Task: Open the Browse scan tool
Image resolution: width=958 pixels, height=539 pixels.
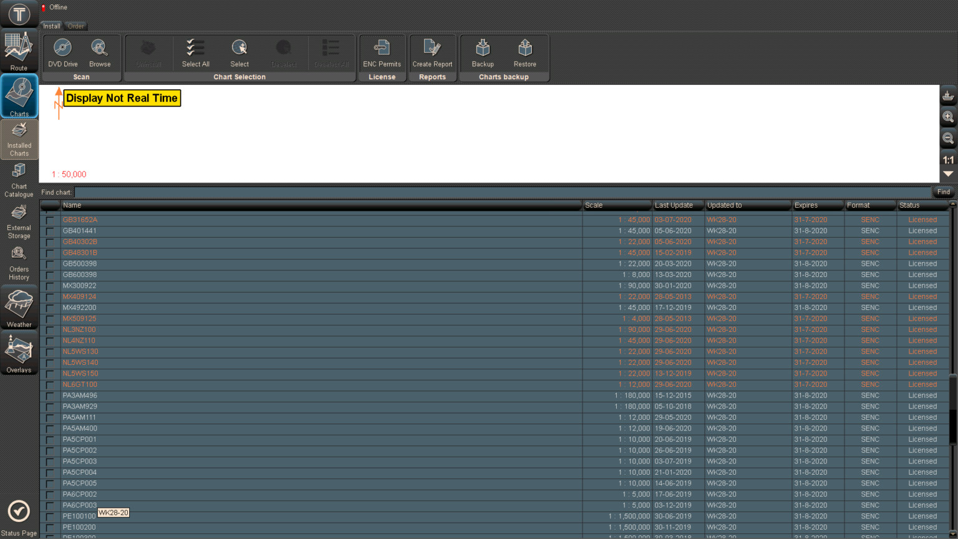Action: click(99, 49)
